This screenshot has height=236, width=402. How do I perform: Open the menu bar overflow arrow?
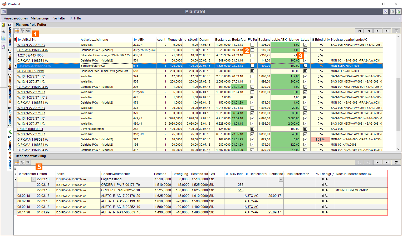click(400, 18)
